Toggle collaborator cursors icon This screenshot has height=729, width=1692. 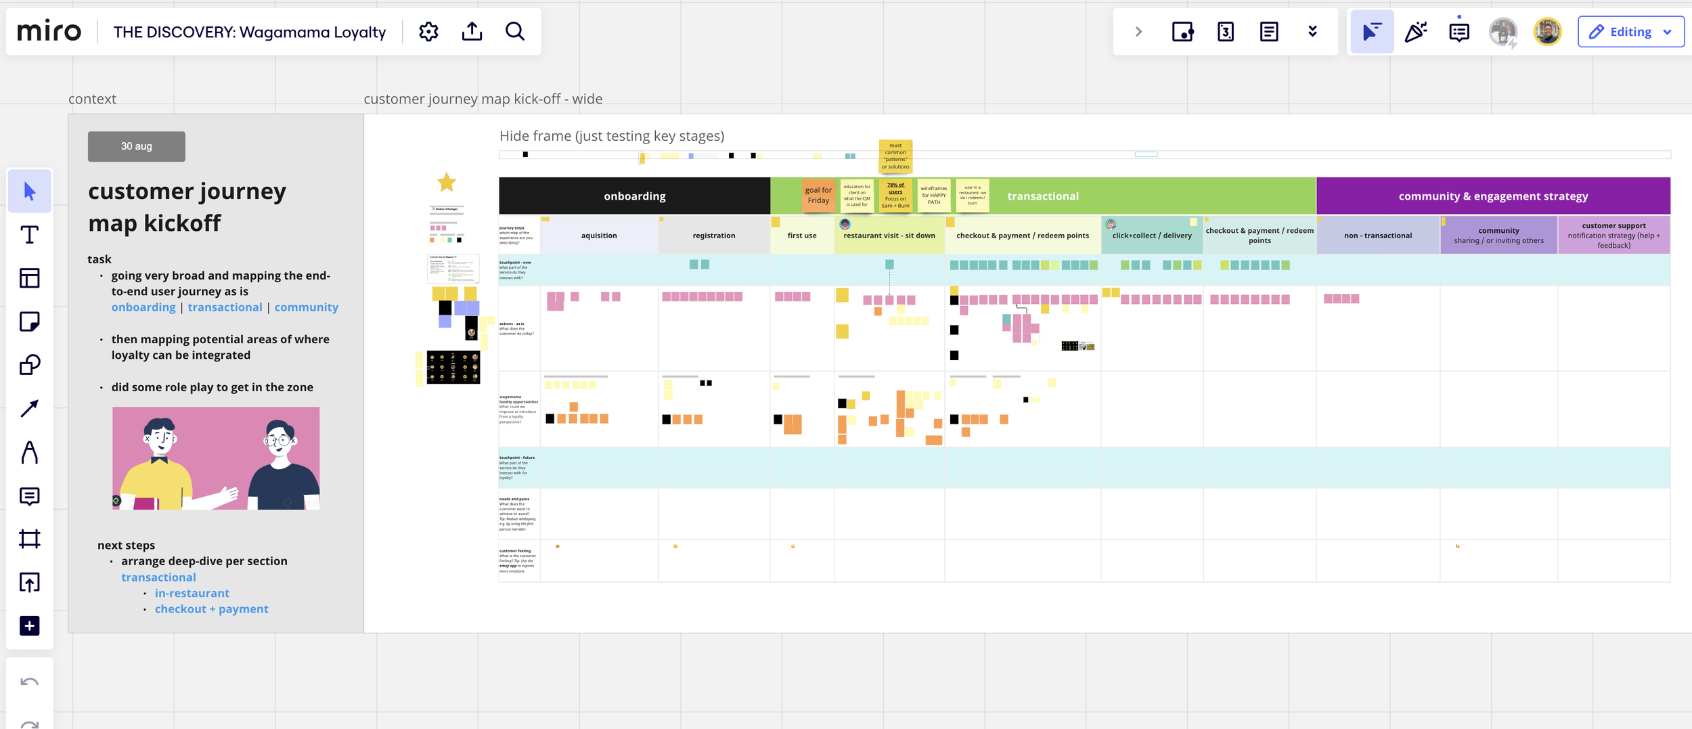pos(1372,31)
